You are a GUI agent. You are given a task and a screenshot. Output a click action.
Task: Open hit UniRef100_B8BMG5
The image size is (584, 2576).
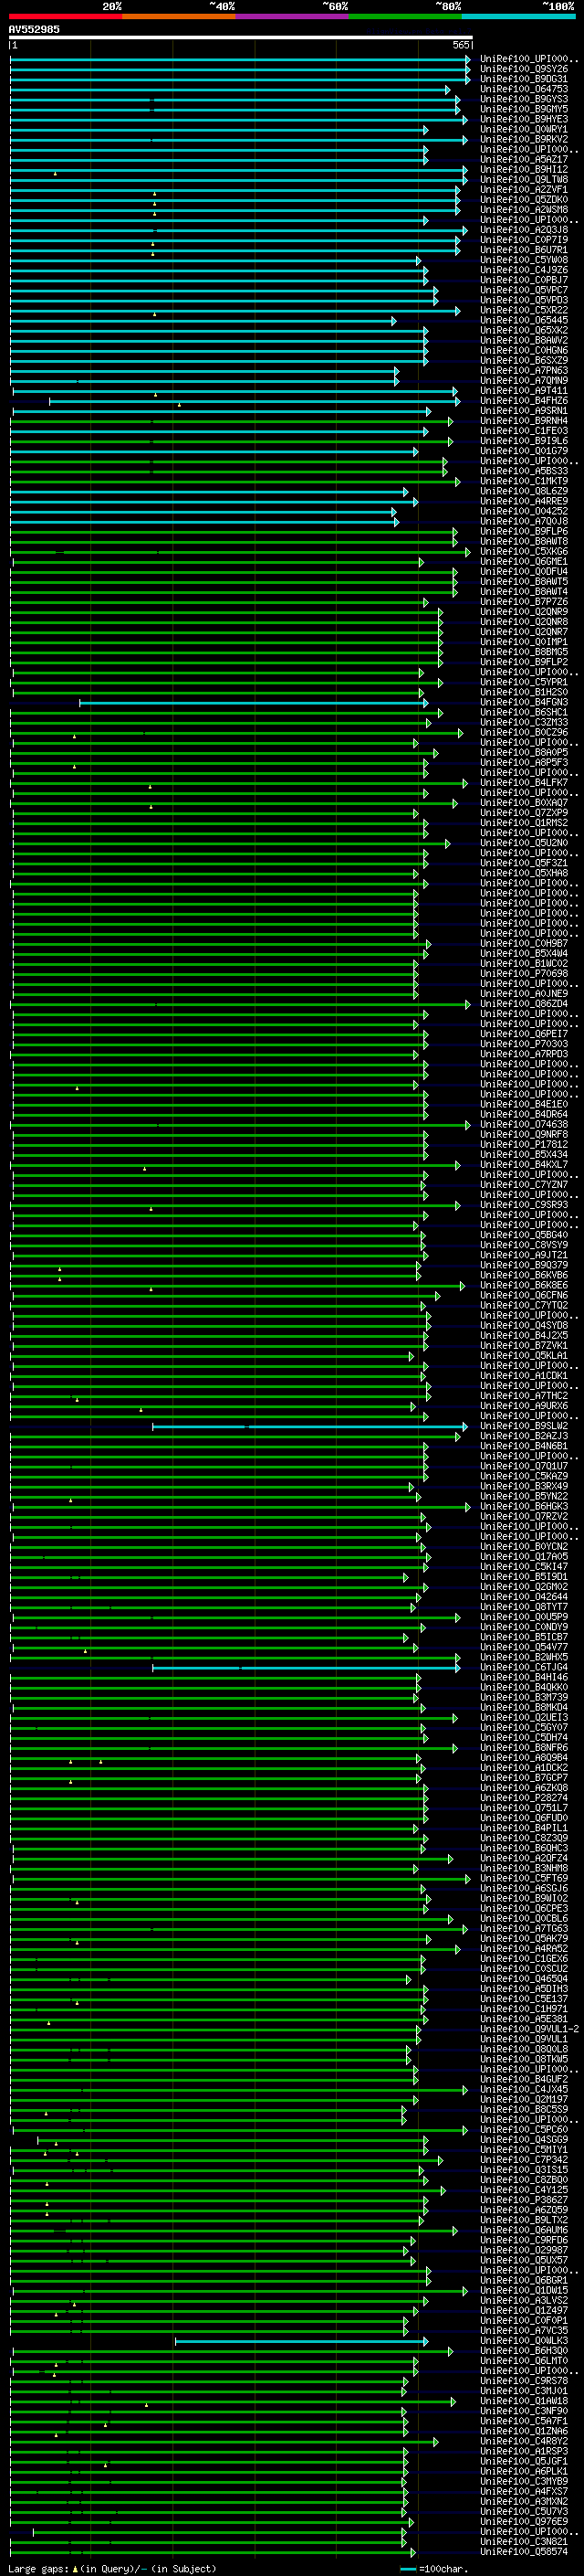click(524, 652)
